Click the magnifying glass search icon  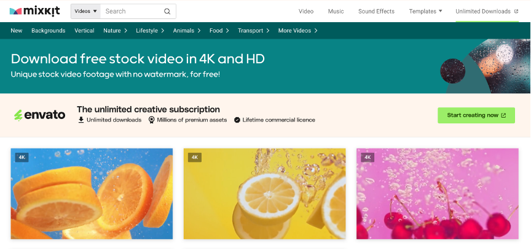pos(167,11)
